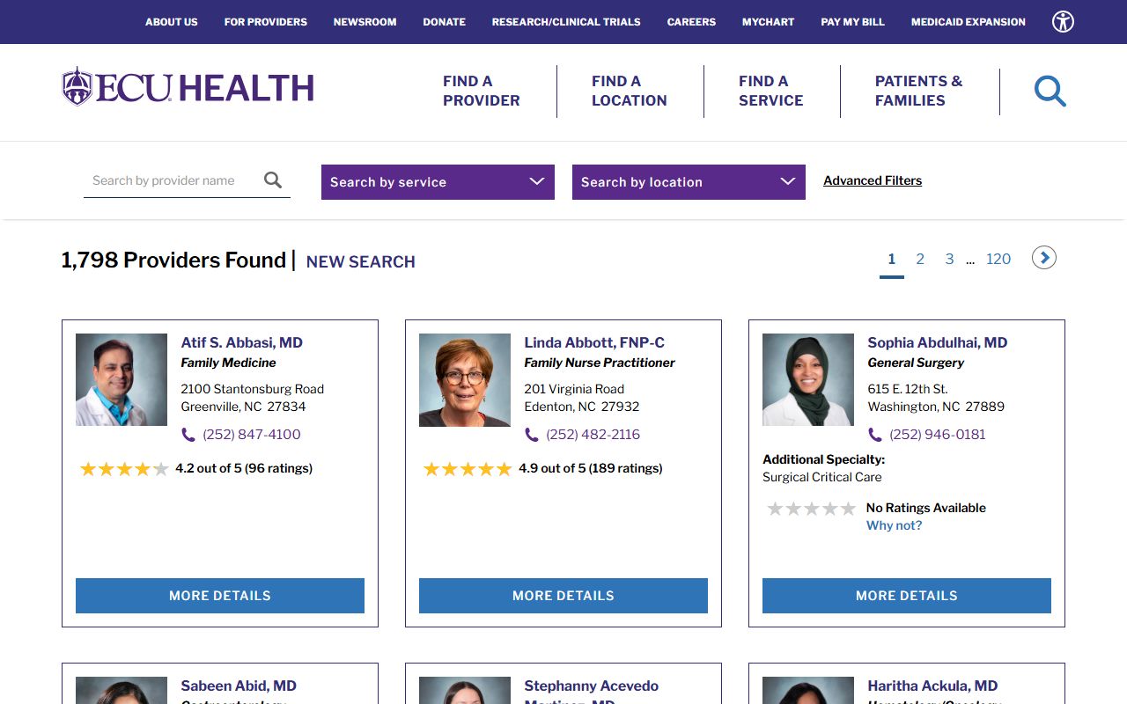
Task: Click '4.9 out of 5 (189 ratings)' text
Action: [591, 468]
